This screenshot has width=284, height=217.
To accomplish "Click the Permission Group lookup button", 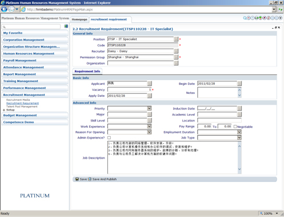I will pyautogui.click(x=176, y=57).
